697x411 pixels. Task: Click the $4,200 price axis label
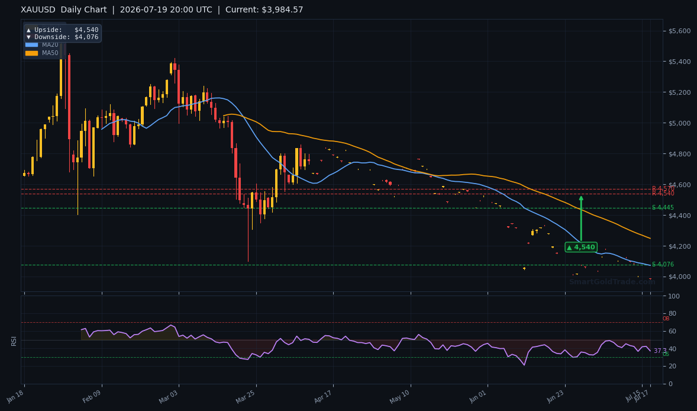pos(680,246)
